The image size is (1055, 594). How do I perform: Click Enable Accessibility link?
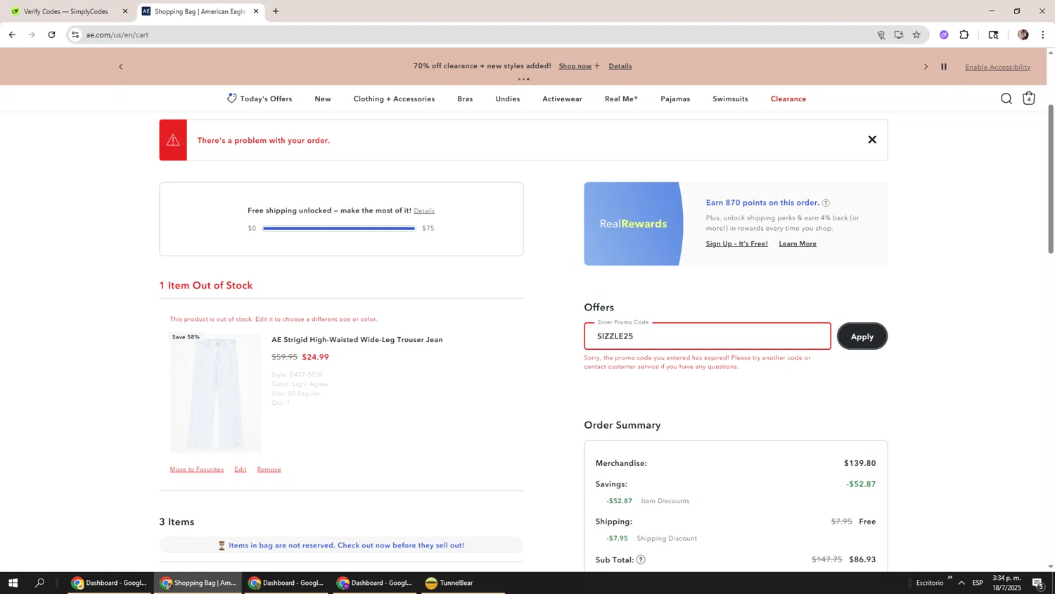[x=997, y=67]
